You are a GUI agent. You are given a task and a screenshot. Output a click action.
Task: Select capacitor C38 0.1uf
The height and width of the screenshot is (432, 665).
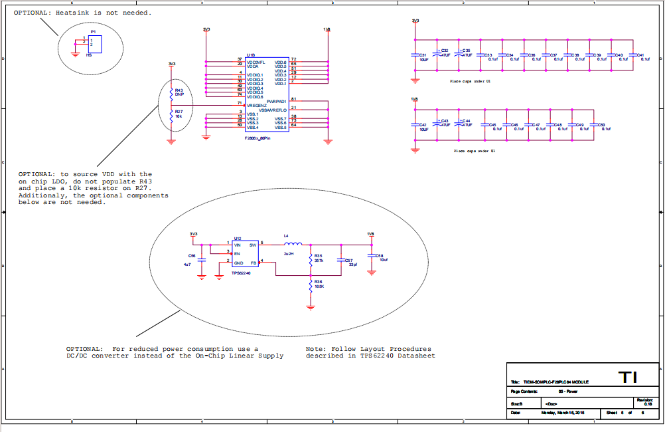(x=568, y=55)
